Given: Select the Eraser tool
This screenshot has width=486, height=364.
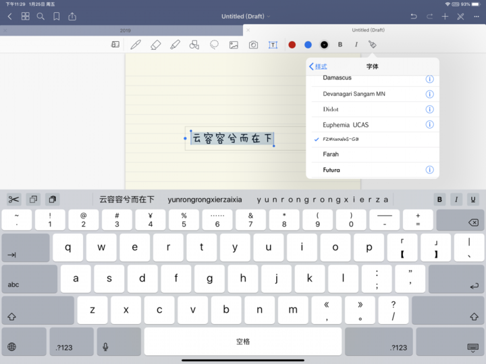Looking at the screenshot, I should tap(156, 45).
